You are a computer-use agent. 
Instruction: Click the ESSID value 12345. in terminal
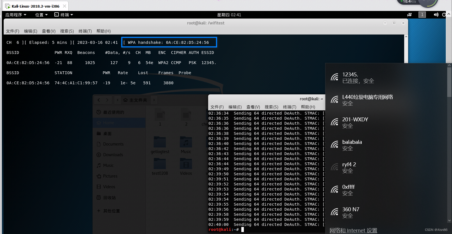pyautogui.click(x=209, y=63)
